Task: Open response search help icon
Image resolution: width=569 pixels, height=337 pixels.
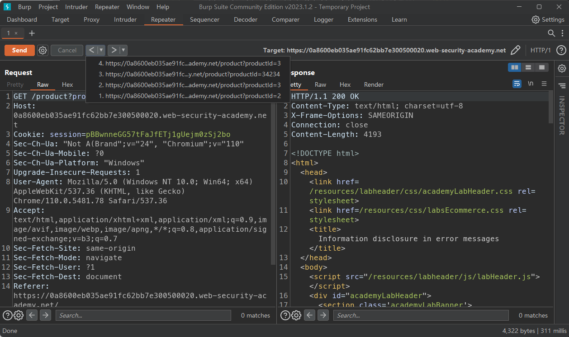Action: click(285, 315)
